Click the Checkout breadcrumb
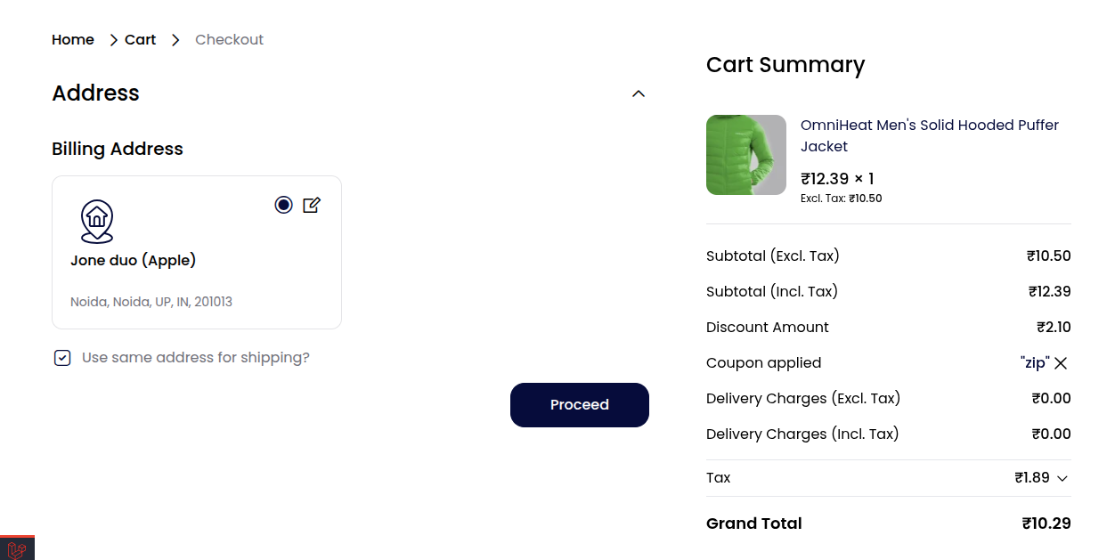Viewport: 1115px width, 560px height. [x=229, y=40]
